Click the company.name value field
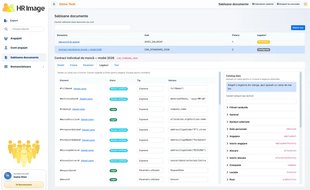The image size is (310, 190). pyautogui.click(x=188, y=109)
